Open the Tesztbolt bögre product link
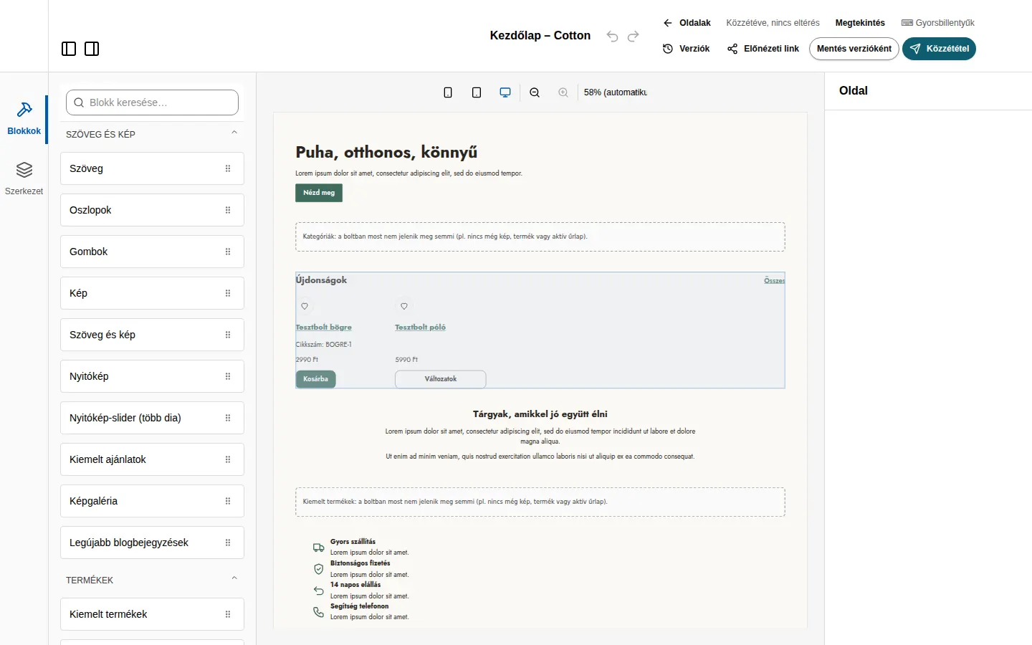Image resolution: width=1032 pixels, height=645 pixels. point(324,328)
